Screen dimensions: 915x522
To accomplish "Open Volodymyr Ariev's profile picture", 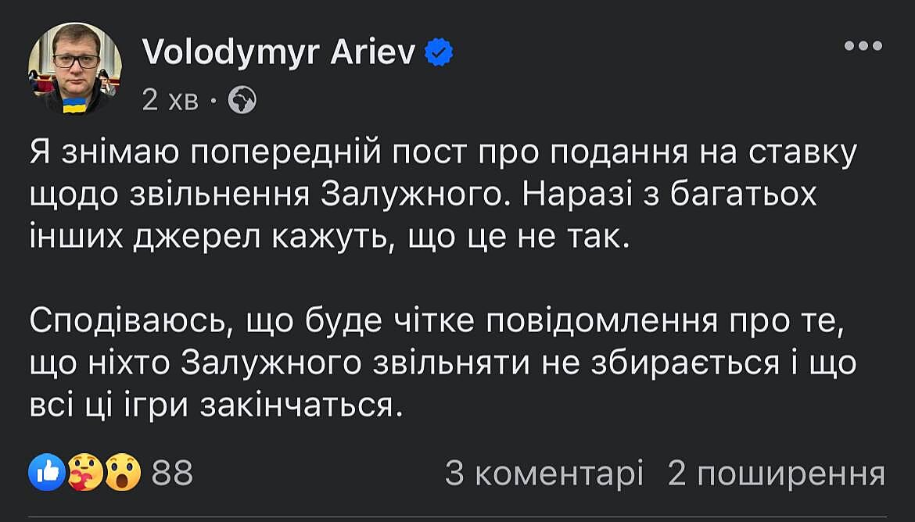I will [x=75, y=67].
